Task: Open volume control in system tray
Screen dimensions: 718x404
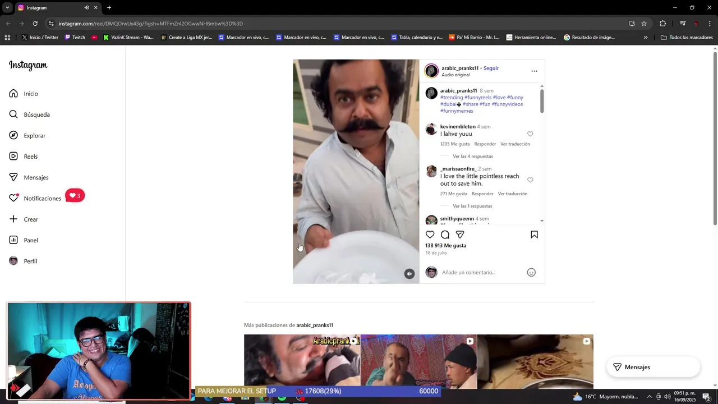Action: [x=667, y=397]
